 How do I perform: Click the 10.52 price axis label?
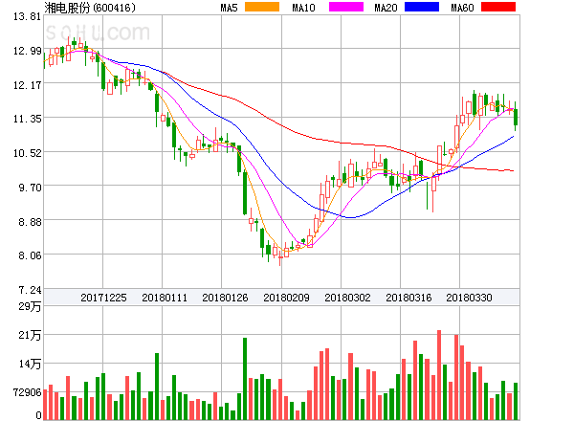click(x=27, y=153)
